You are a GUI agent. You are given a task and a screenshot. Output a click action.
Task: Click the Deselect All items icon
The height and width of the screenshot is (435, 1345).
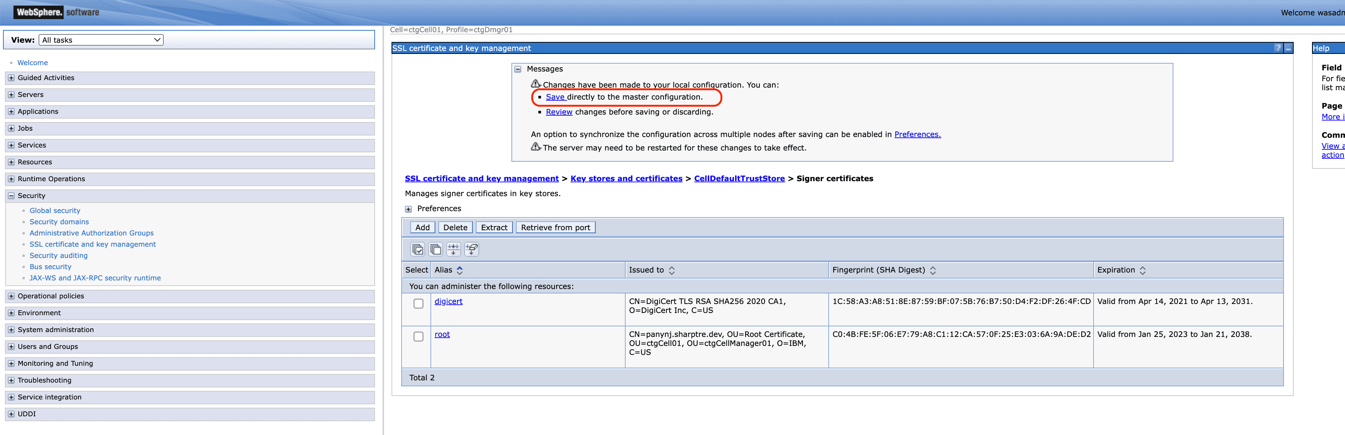435,249
